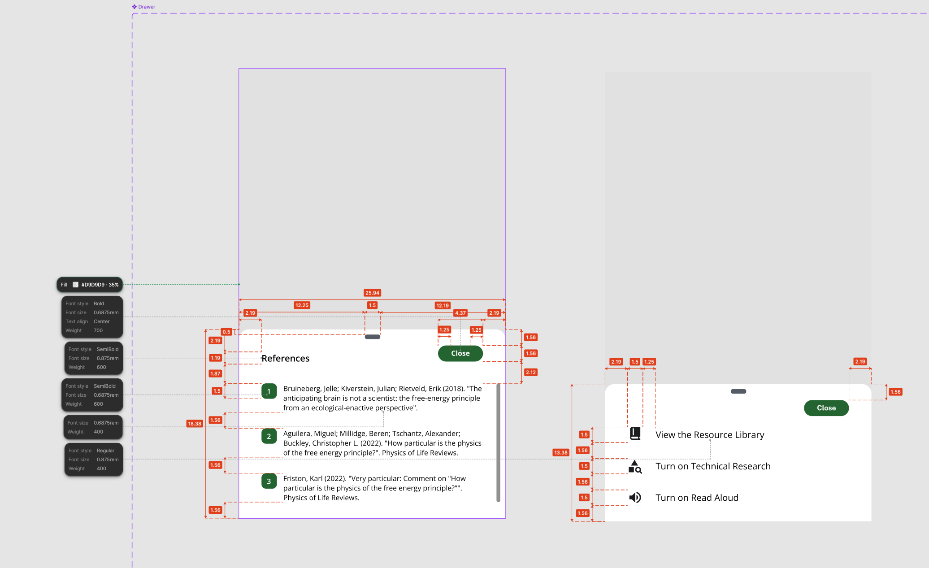This screenshot has height=568, width=929.
Task: Click Close in the right-hand options drawer
Action: click(826, 408)
